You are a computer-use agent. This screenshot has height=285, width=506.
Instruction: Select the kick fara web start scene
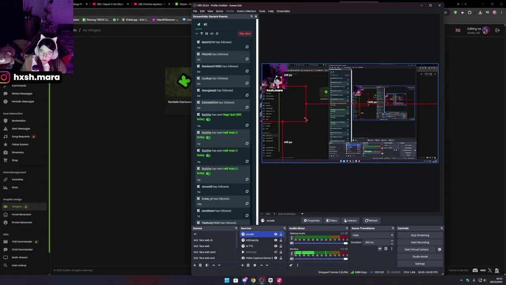pyautogui.click(x=204, y=252)
